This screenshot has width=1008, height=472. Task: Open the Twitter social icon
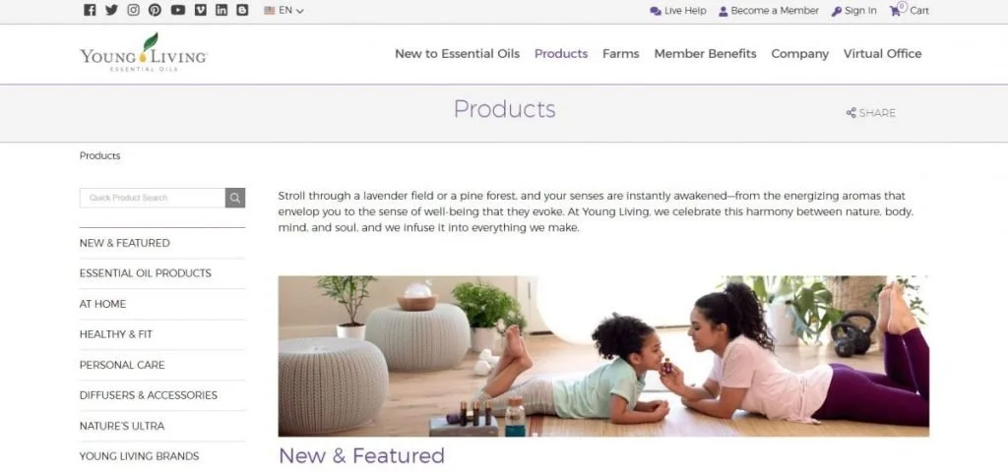point(112,10)
